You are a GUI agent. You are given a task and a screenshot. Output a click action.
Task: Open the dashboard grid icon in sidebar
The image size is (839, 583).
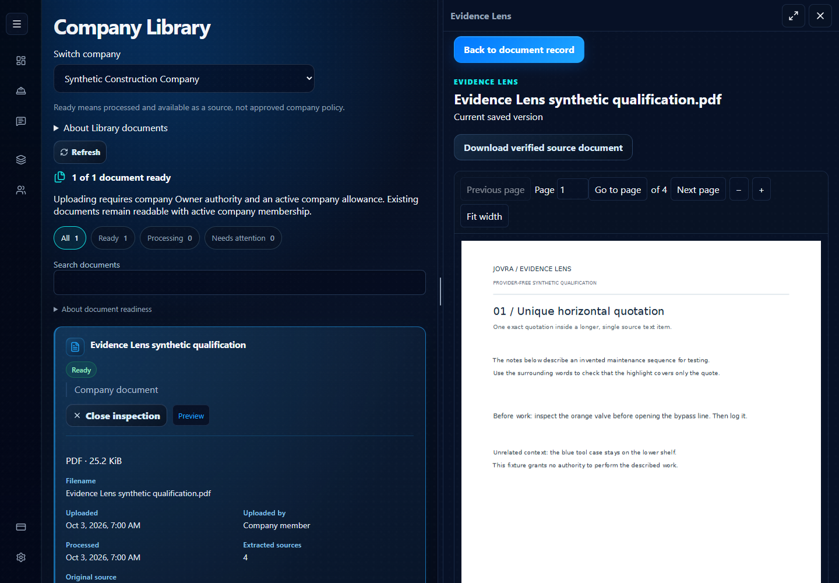coord(21,61)
